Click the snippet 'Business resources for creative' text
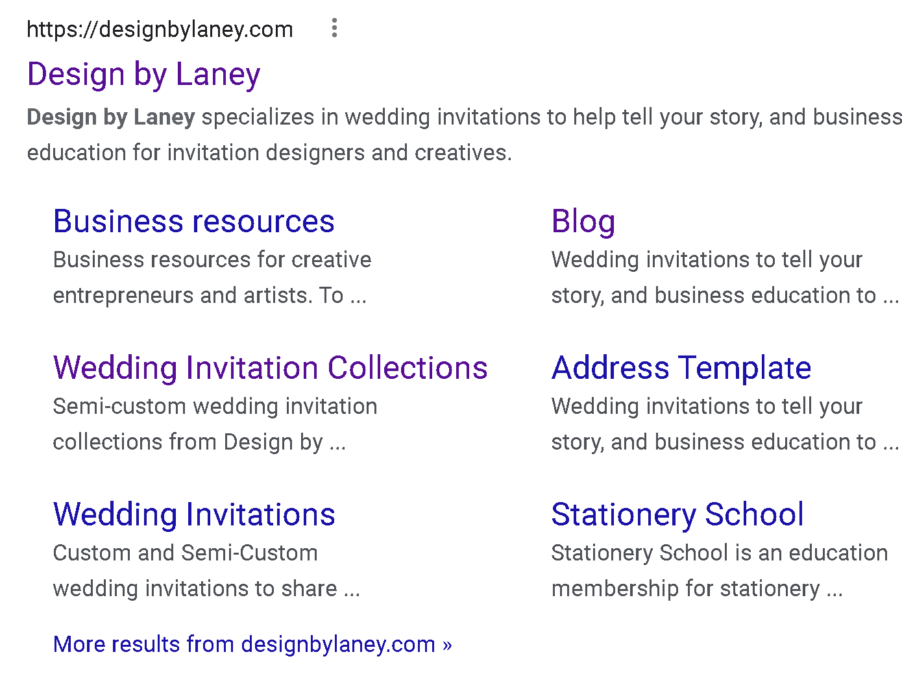This screenshot has height=698, width=902. [x=212, y=259]
